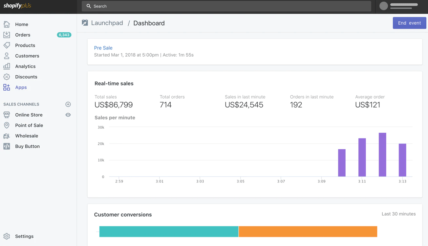The width and height of the screenshot is (428, 246).
Task: Add a sales channel with plus icon
Action: click(x=68, y=104)
